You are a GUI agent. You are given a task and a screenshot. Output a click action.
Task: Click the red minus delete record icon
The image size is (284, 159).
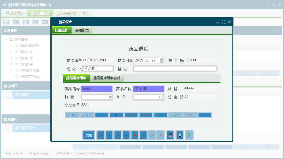coord(146,115)
